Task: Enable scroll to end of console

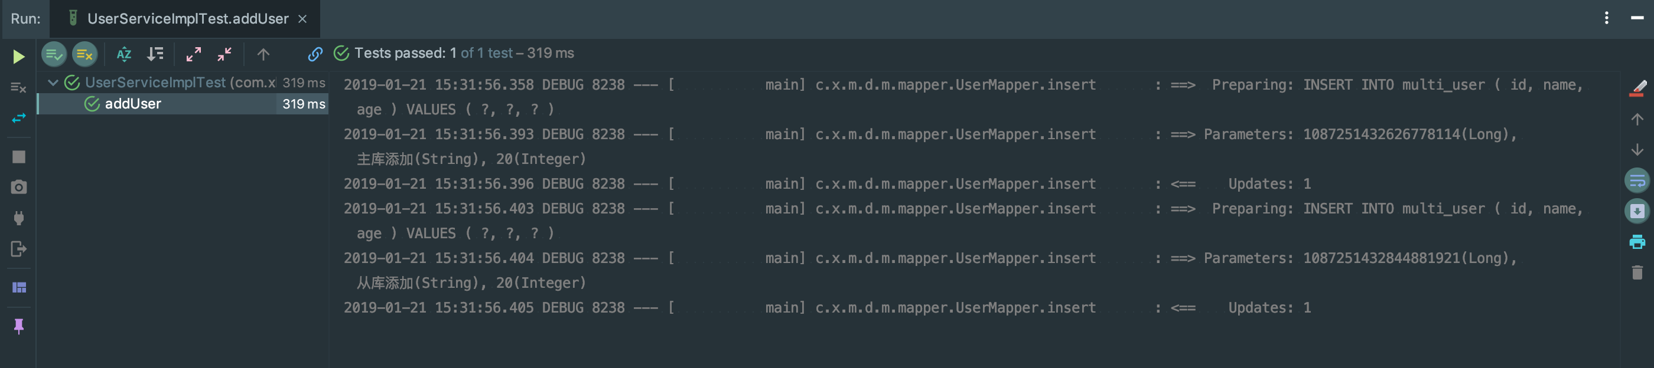Action: [x=1637, y=211]
